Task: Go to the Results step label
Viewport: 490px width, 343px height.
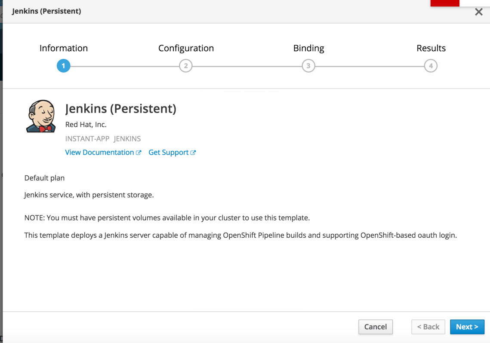Action: (431, 48)
